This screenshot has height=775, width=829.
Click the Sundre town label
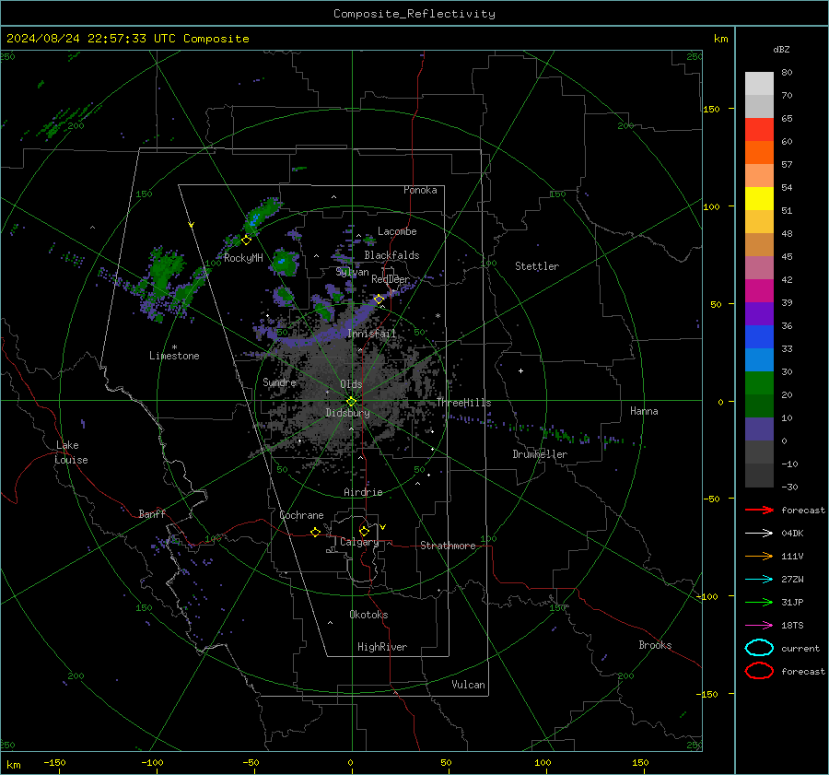click(280, 382)
